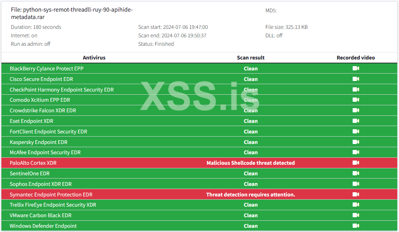Click Clean result for Eset Endpoint XDR

tap(251, 121)
